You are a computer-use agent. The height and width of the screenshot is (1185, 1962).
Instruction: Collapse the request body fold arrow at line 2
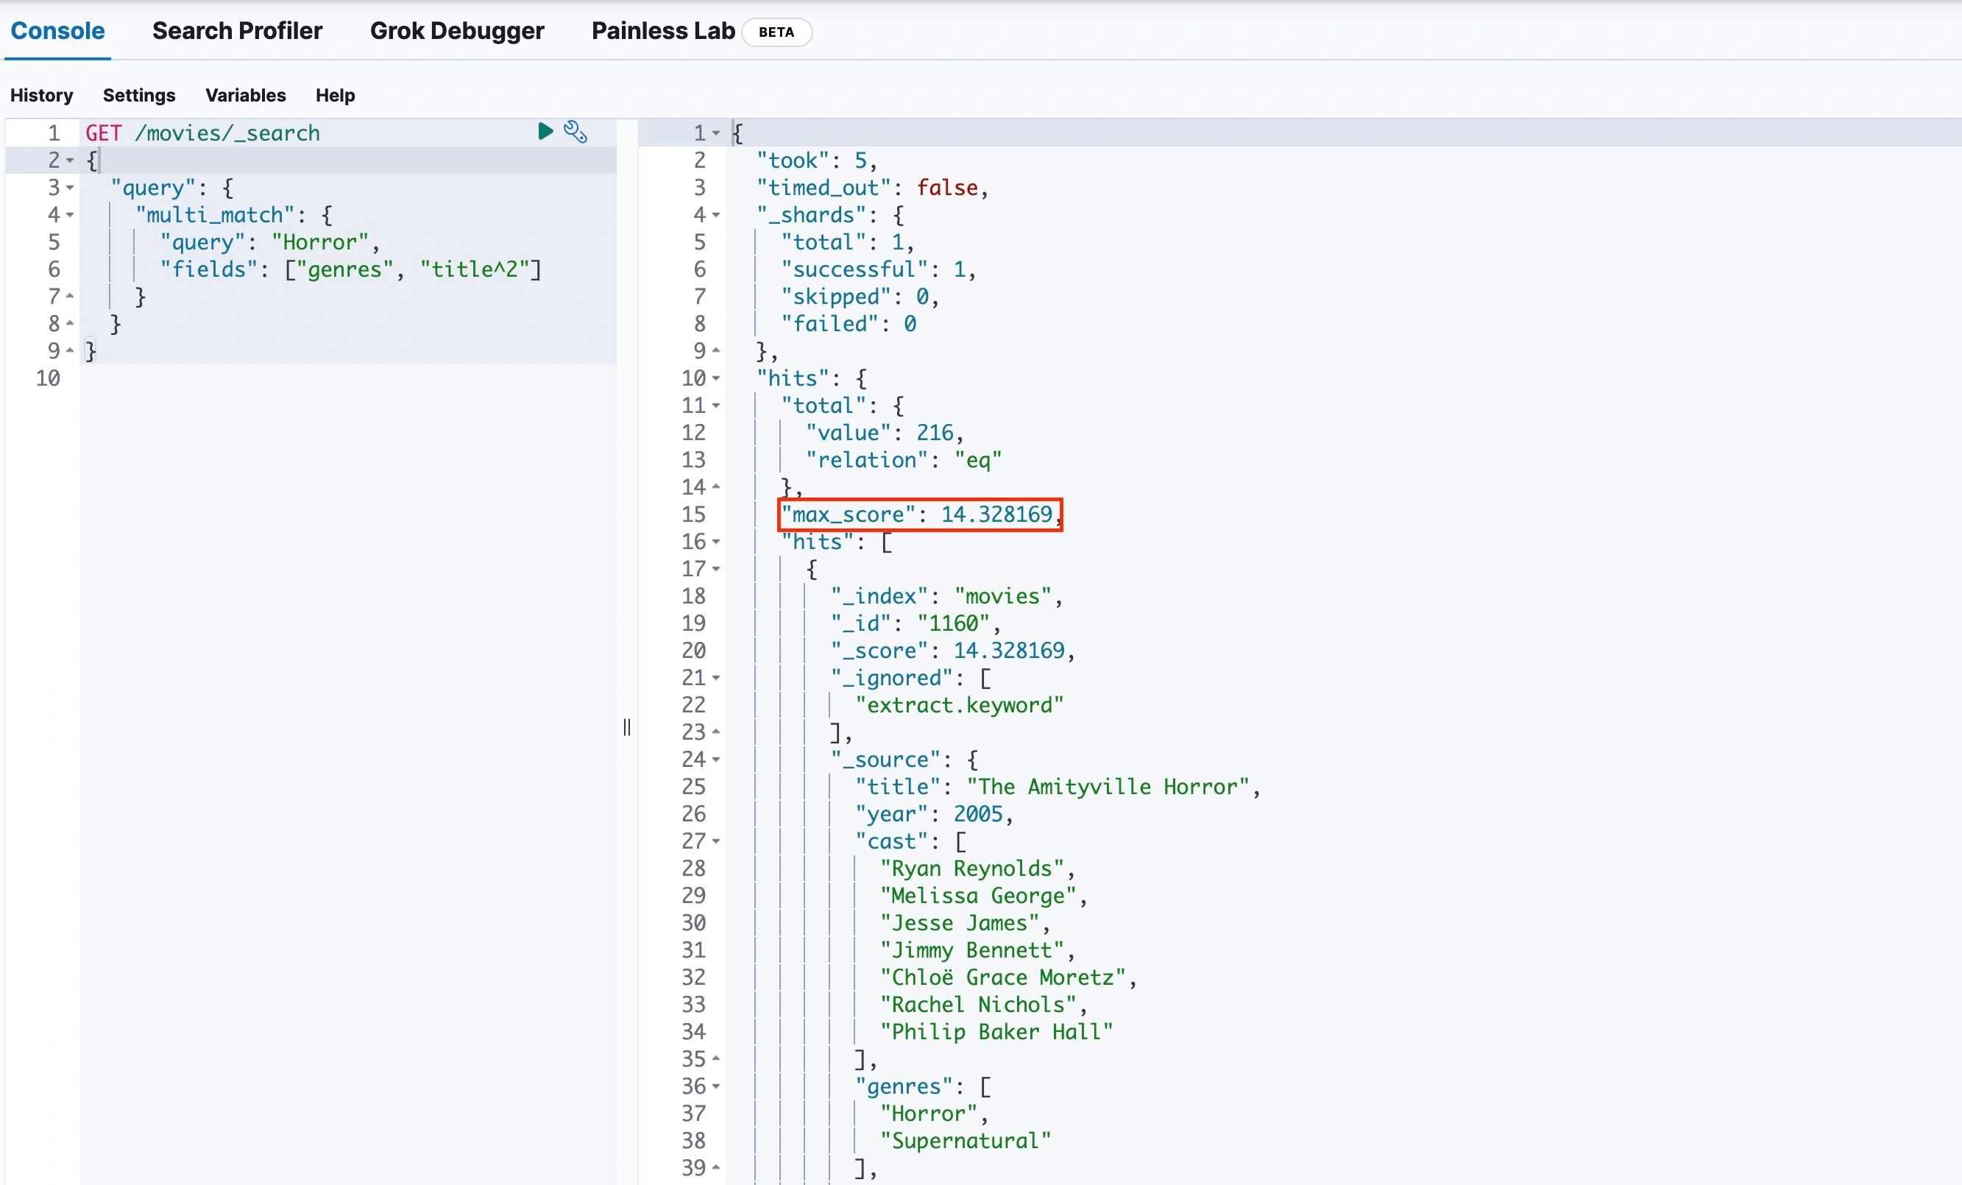(70, 161)
